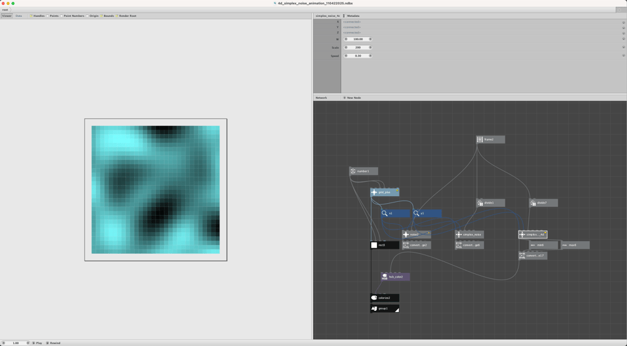
Task: Click the root breadcrumb
Action: click(x=5, y=9)
